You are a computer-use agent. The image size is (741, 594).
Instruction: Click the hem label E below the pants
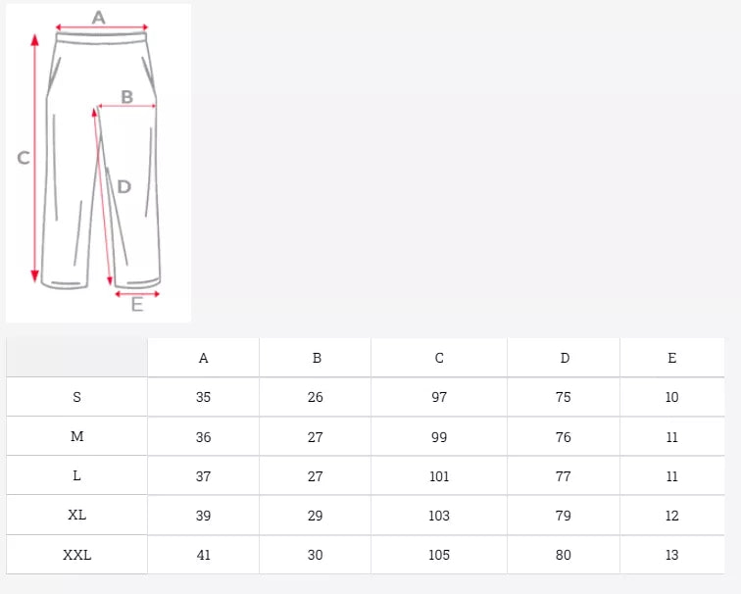point(137,304)
